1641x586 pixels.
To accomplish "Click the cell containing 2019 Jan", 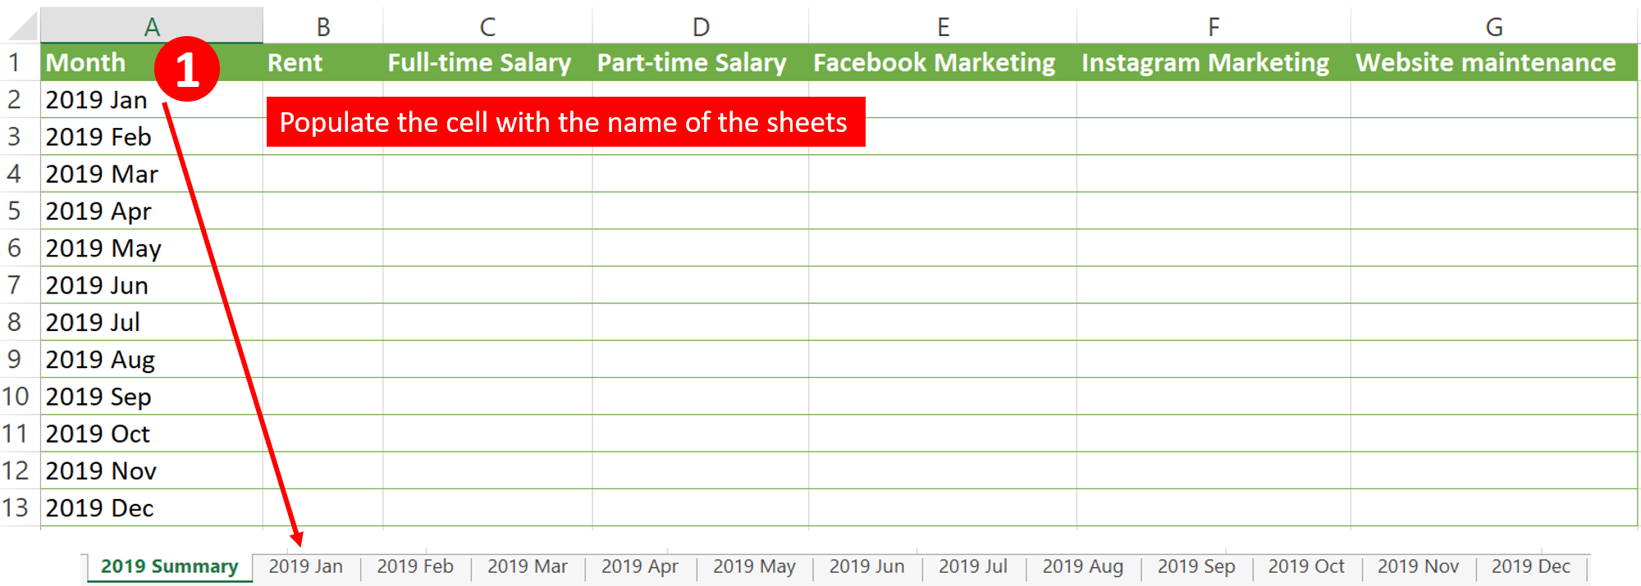I will 96,99.
